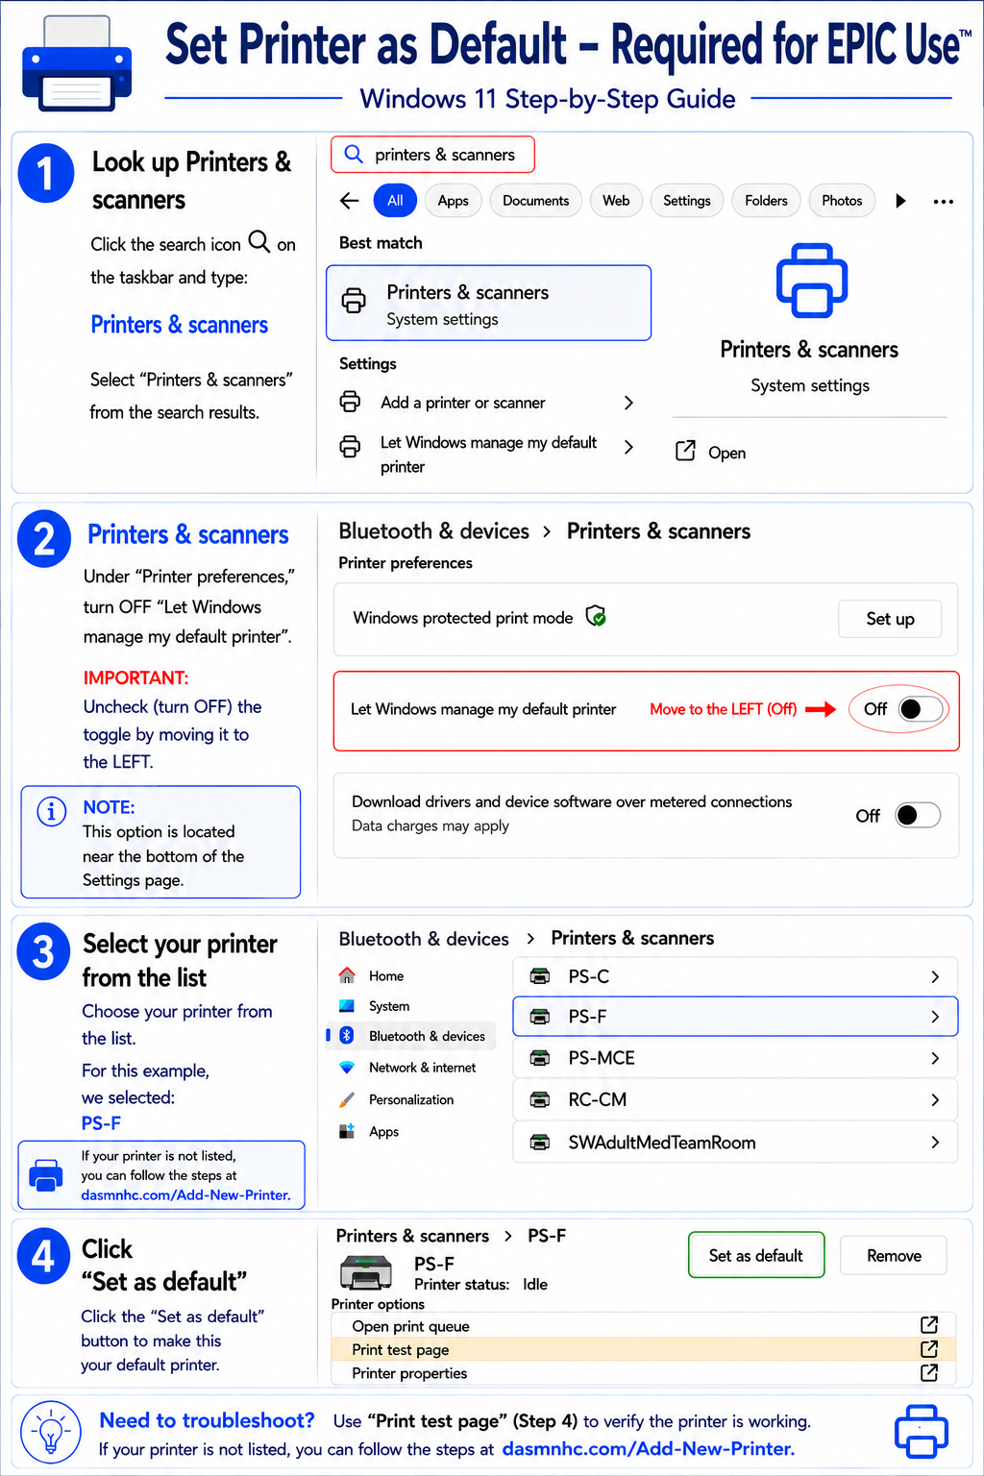Click the back arrow in search panel
The width and height of the screenshot is (984, 1476).
point(349,201)
